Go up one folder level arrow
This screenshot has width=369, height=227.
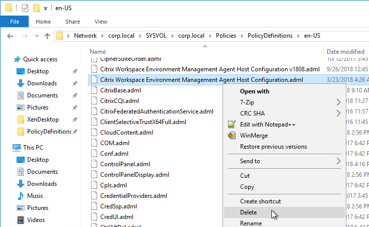click(47, 36)
